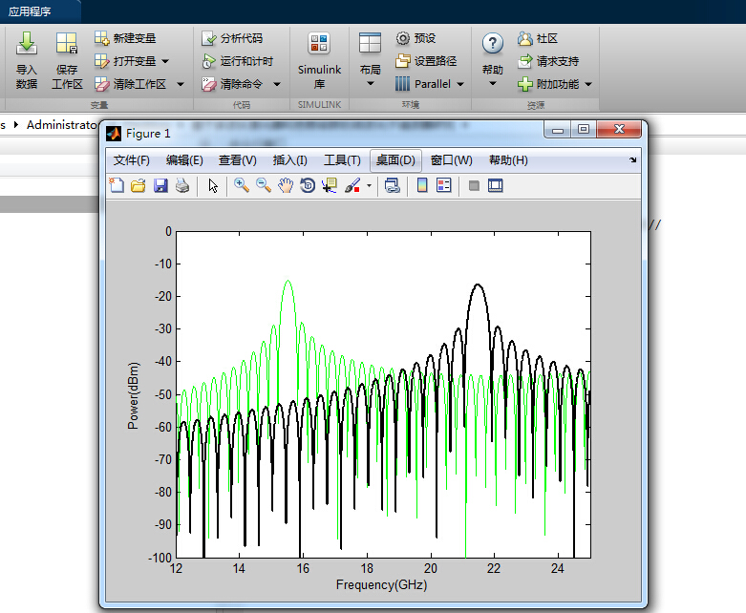Expand the Brush color dropdown arrow
Viewport: 746px width, 613px height.
(x=369, y=185)
